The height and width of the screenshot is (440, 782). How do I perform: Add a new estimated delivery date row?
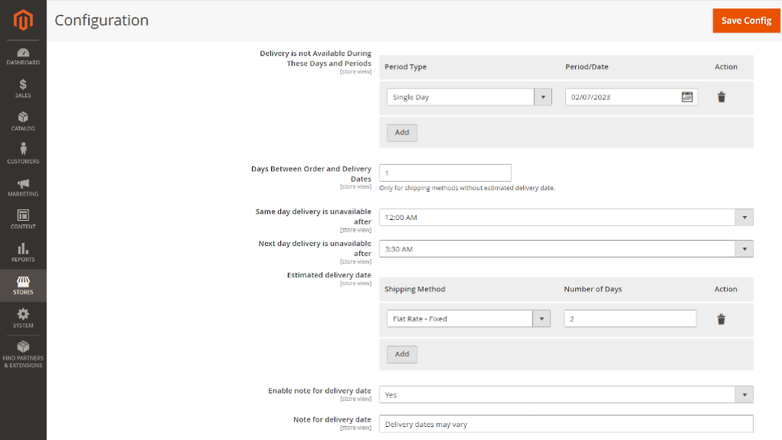coord(402,354)
